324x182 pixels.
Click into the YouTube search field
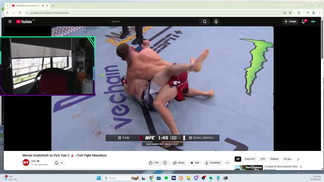pyautogui.click(x=154, y=21)
